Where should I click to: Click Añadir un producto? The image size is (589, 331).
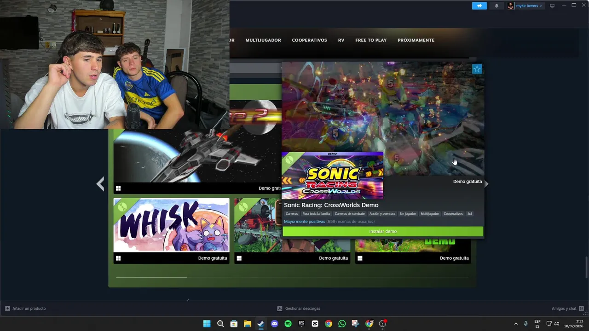coord(25,308)
